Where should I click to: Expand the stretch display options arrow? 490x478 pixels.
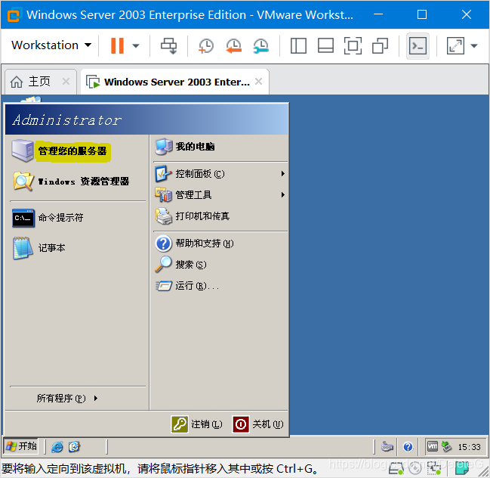(x=474, y=45)
